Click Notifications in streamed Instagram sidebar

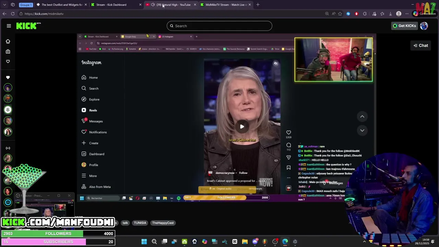click(x=94, y=132)
